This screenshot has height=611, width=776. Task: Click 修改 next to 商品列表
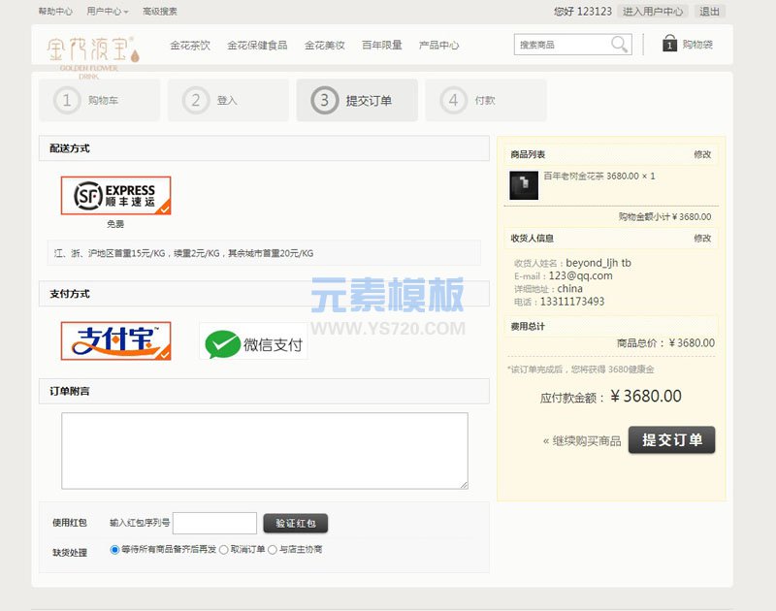click(x=701, y=154)
